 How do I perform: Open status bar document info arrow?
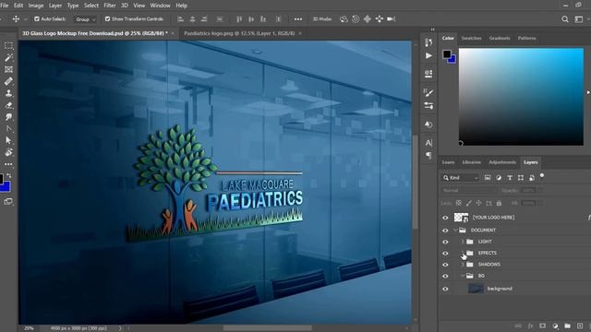point(120,328)
